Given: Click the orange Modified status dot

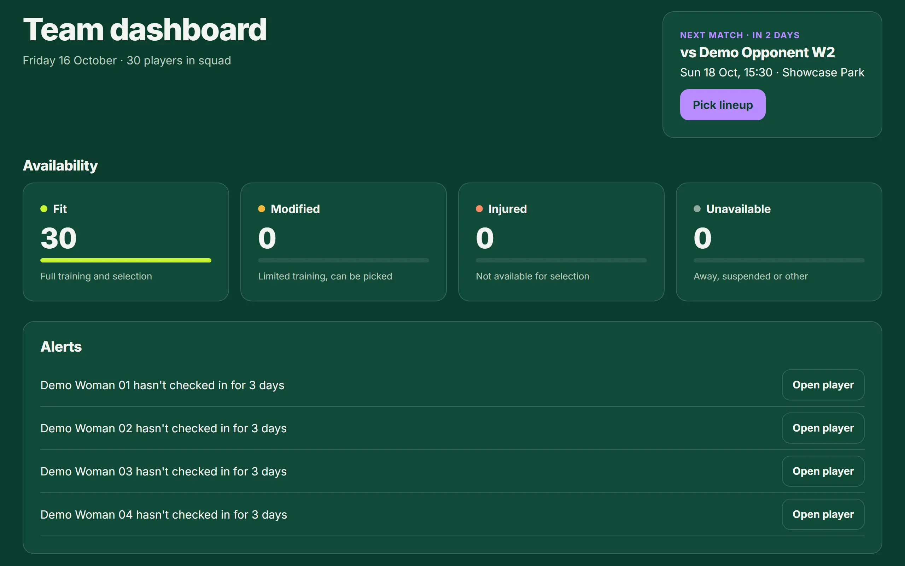Looking at the screenshot, I should point(261,209).
